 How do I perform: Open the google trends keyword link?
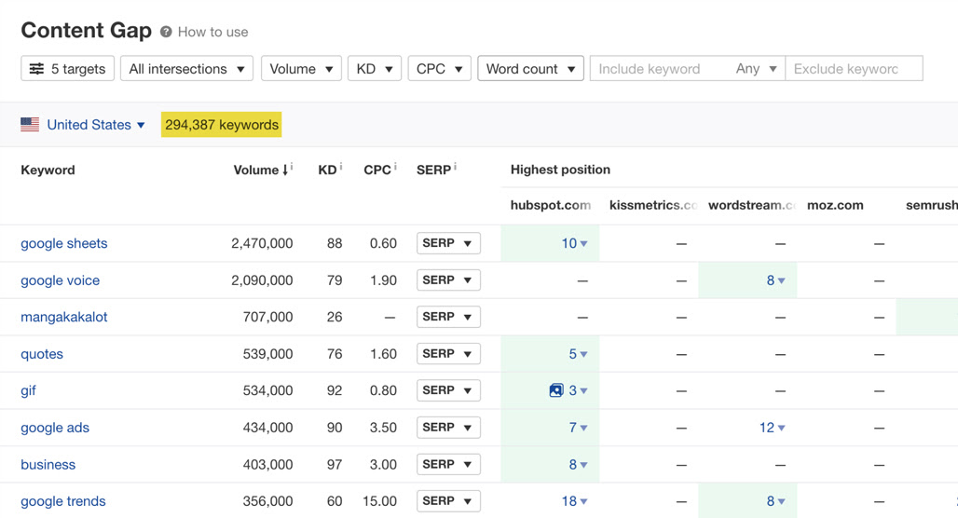click(x=63, y=501)
